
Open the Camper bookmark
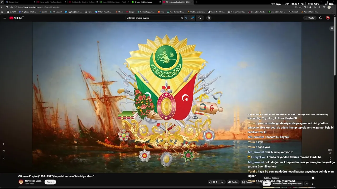(130, 12)
